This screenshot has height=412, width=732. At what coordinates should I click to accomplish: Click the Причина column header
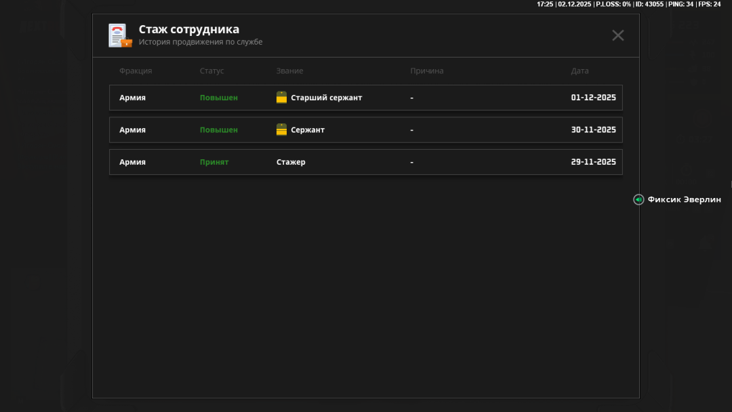coord(426,71)
